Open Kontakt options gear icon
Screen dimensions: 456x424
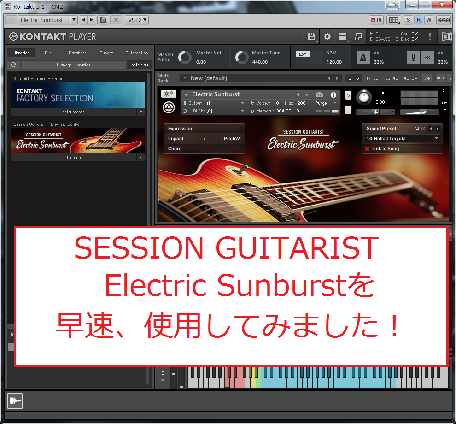coord(327,37)
